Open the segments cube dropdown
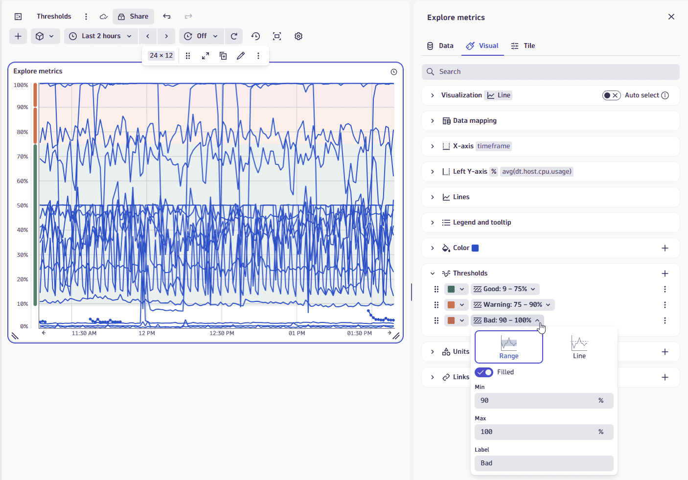This screenshot has height=480, width=688. pyautogui.click(x=46, y=36)
